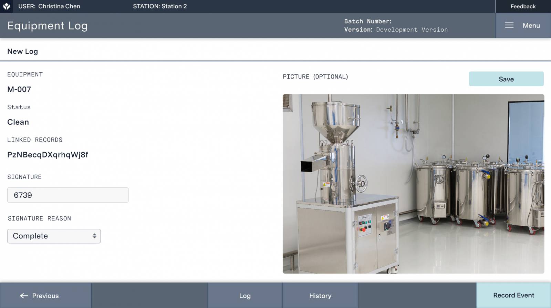
Task: Select the linked record ID PzNBecqDXqrhqWj8f
Action: (x=48, y=155)
